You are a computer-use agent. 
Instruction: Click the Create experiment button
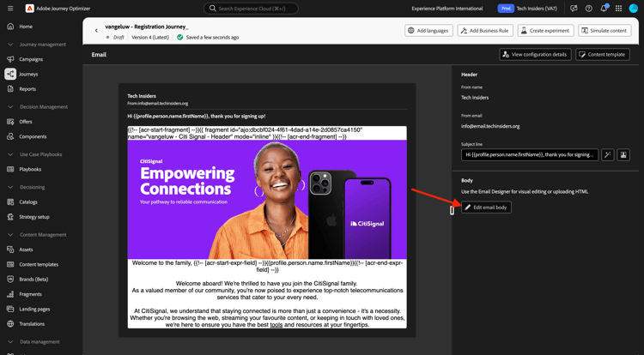click(x=544, y=30)
